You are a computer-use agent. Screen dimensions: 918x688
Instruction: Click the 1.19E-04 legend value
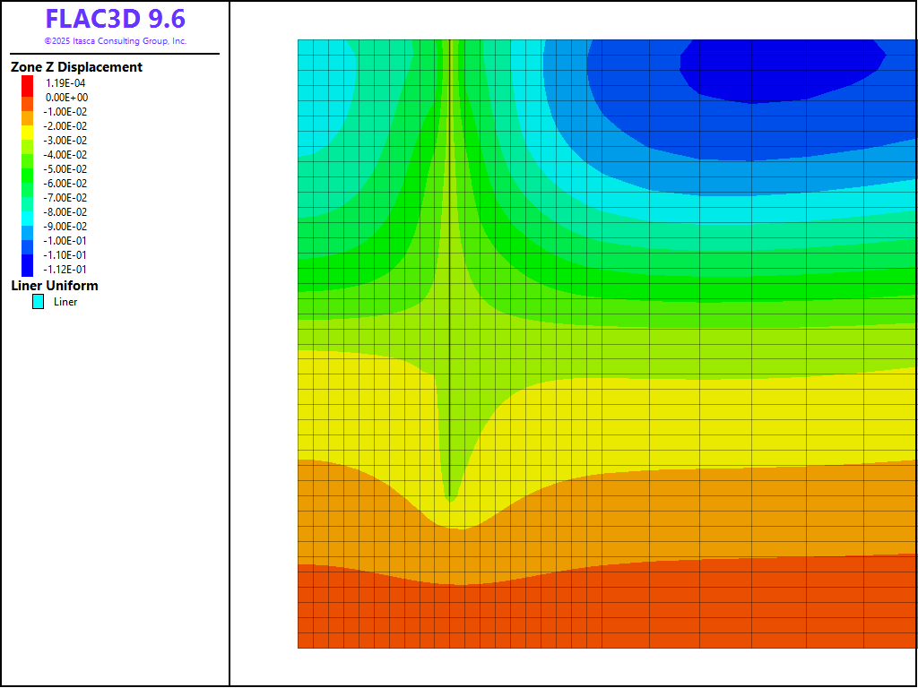pyautogui.click(x=65, y=82)
